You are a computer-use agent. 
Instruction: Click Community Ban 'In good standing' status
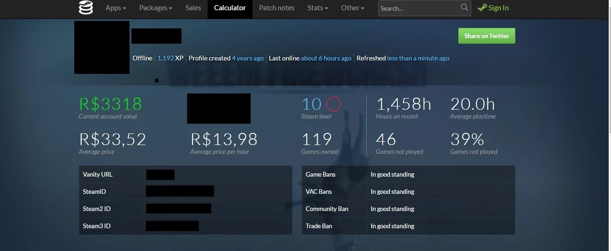click(392, 209)
